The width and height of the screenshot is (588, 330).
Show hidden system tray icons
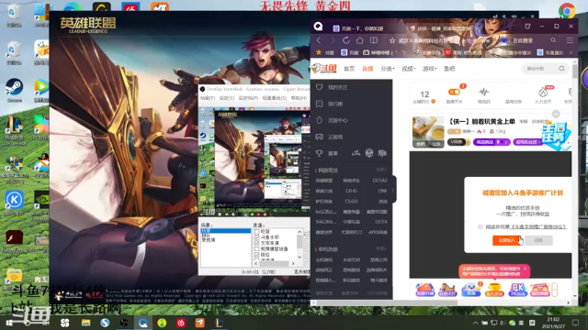tap(476, 323)
